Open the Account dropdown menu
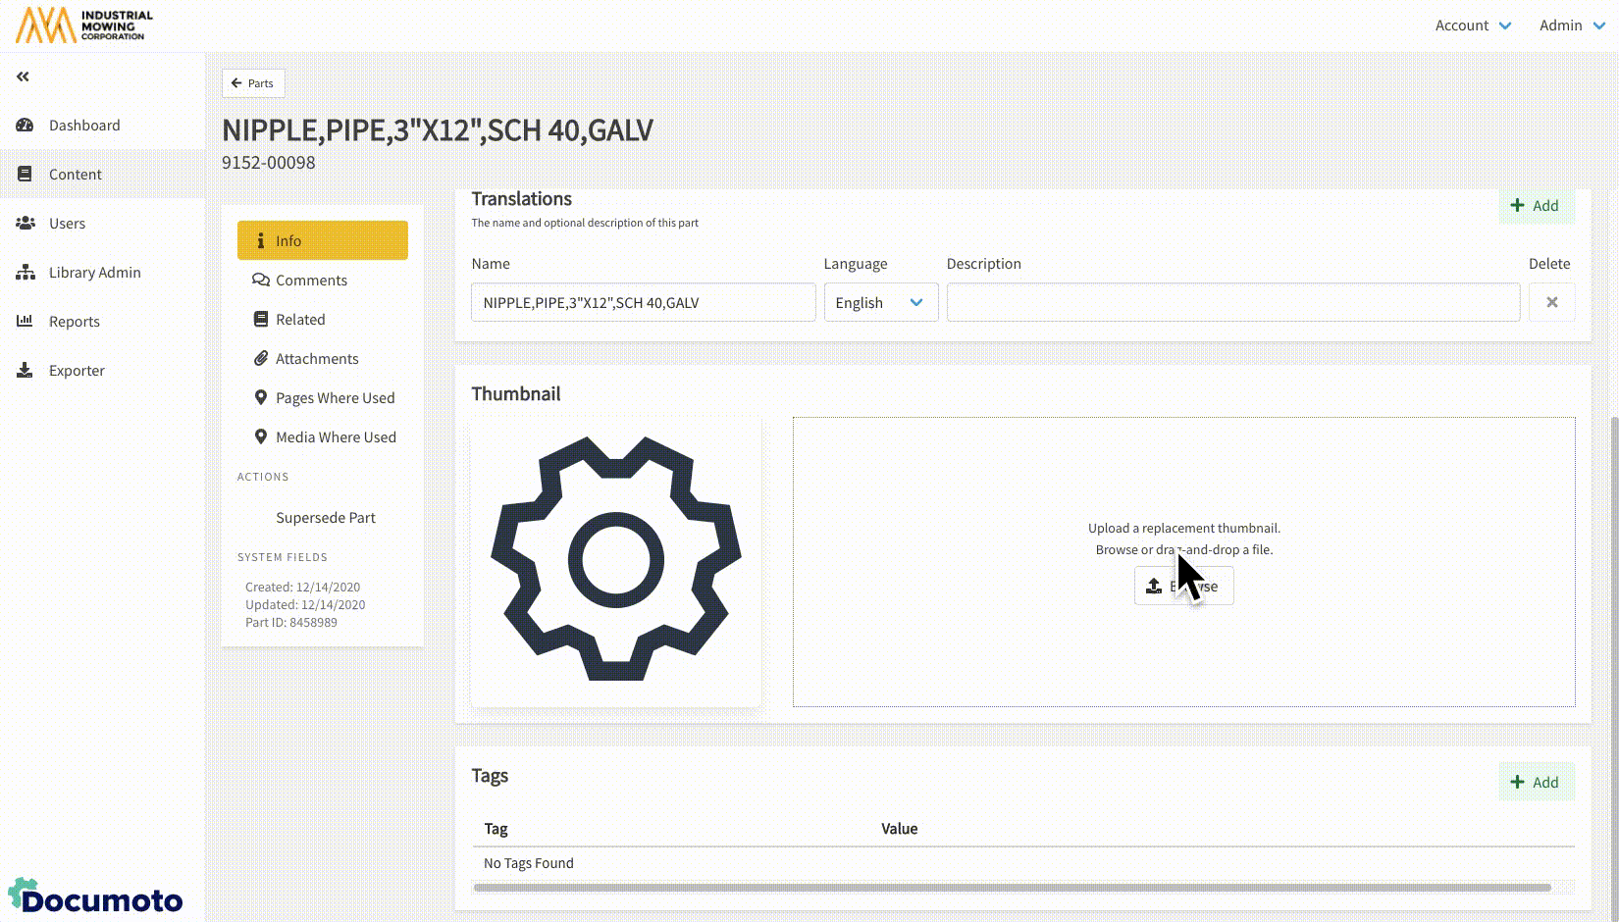The height and width of the screenshot is (922, 1619). tap(1472, 26)
